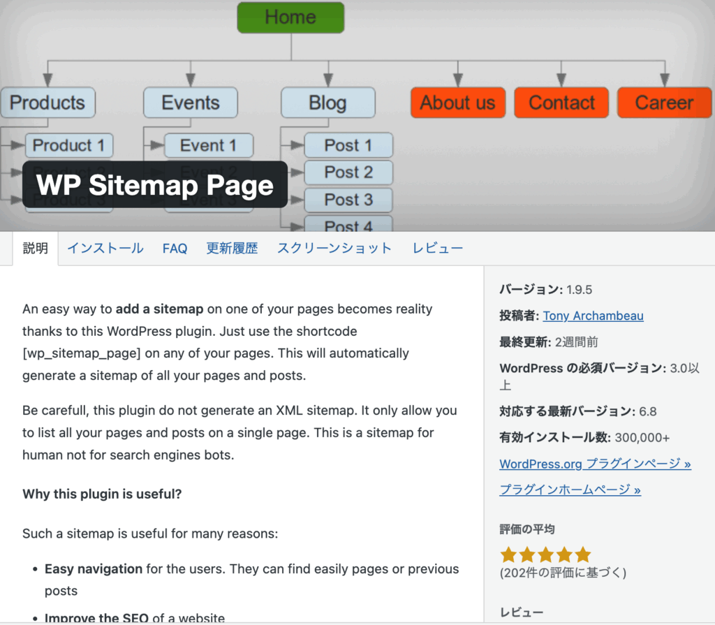The height and width of the screenshot is (625, 715).
Task: Open author link Tony Archambeau
Action: point(593,316)
